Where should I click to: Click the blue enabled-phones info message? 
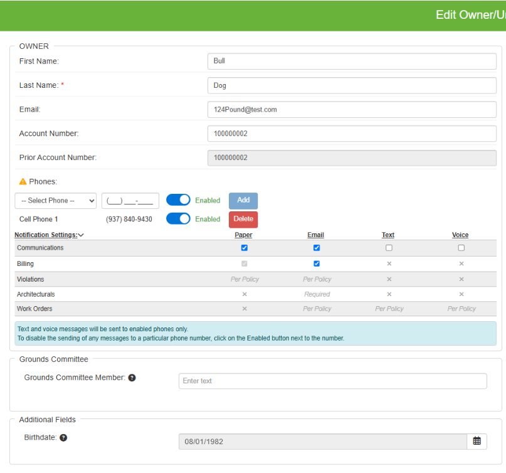pos(256,334)
